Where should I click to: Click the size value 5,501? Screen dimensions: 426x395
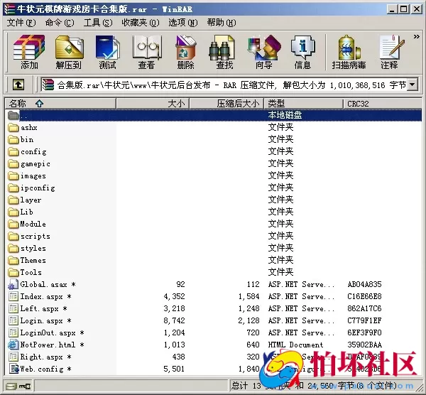tap(174, 369)
